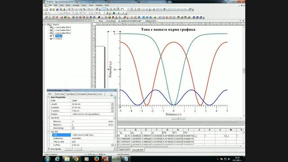Screen dimensions: 288x162
Task: Check the Descending checkbox
Action: click(73, 128)
